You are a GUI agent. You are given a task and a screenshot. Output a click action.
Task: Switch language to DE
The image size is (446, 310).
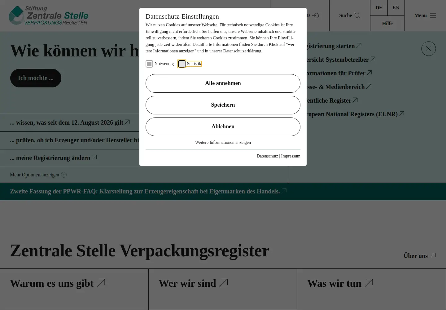379,8
